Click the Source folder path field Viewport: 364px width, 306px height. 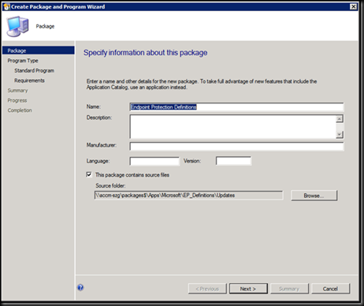(x=188, y=196)
